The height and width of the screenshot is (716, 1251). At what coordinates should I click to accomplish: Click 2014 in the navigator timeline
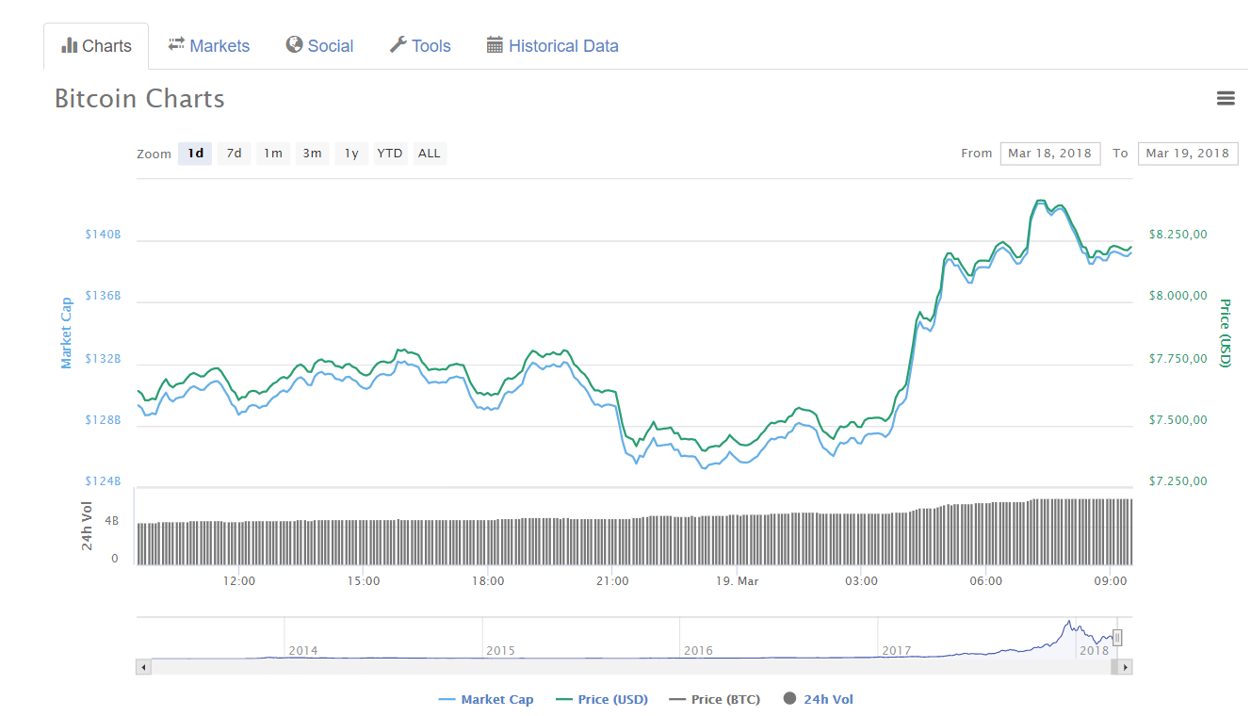[303, 651]
